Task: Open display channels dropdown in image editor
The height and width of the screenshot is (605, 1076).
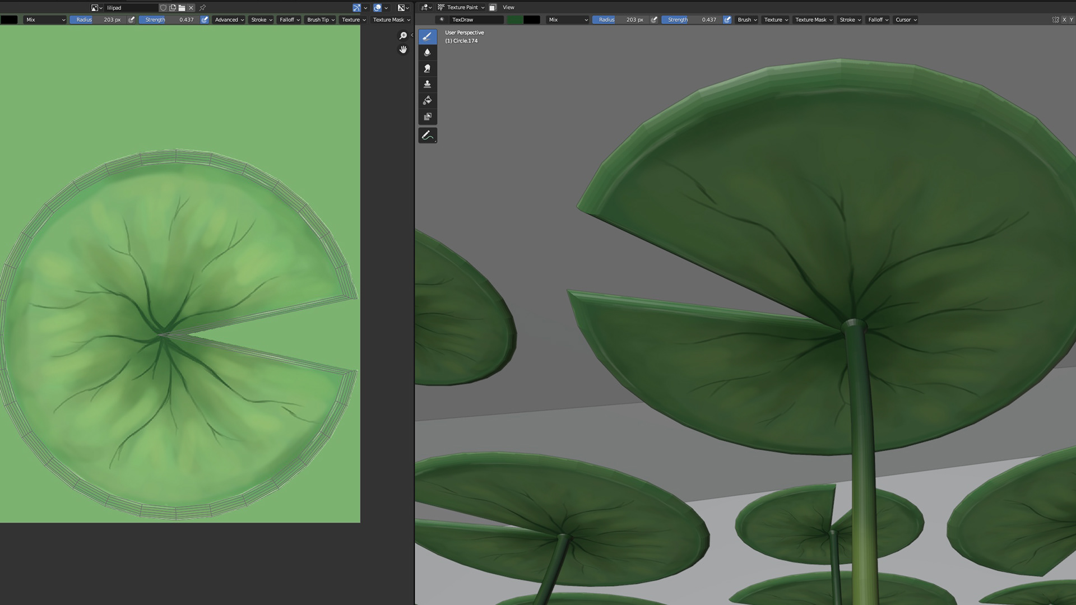Action: [403, 8]
